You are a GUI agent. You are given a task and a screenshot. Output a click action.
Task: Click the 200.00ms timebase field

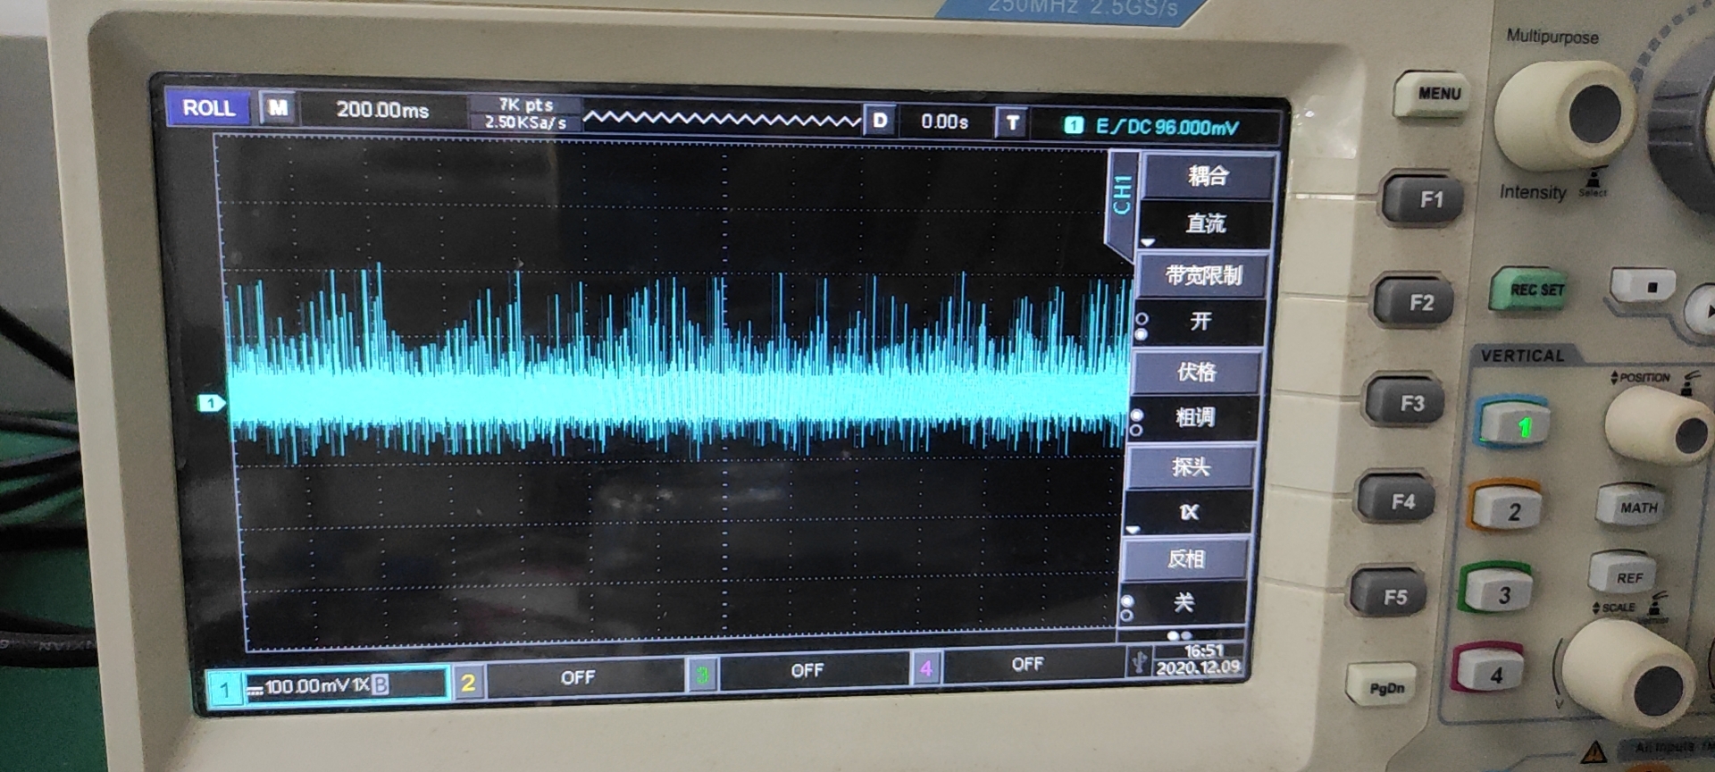[x=382, y=111]
